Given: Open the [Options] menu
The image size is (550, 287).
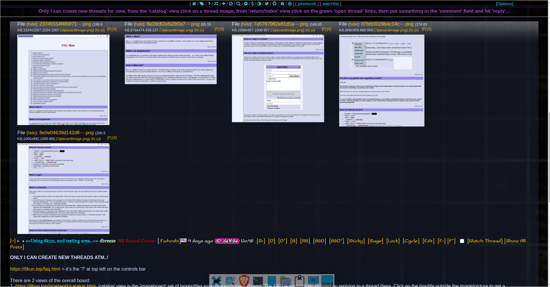Looking at the screenshot, I should 505,4.
